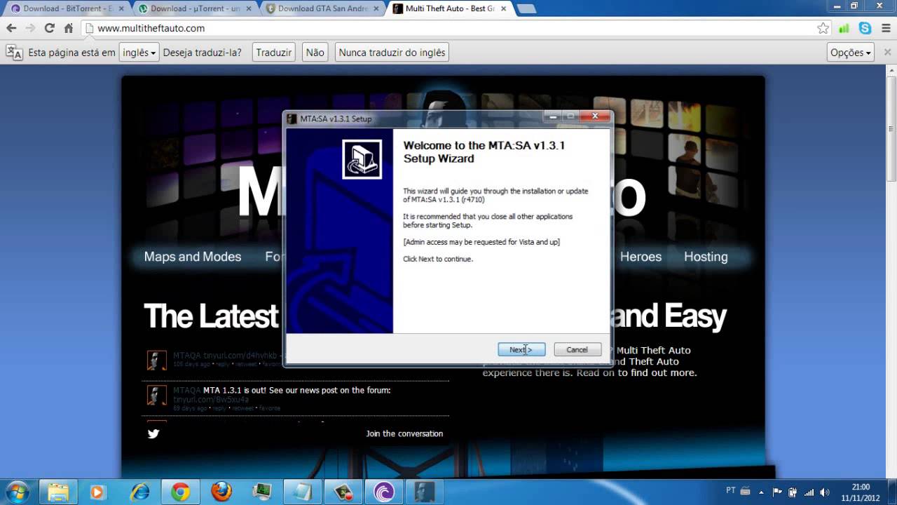Switch to the Download GTA San Andreas tab
The height and width of the screenshot is (505, 897).
pos(322,8)
